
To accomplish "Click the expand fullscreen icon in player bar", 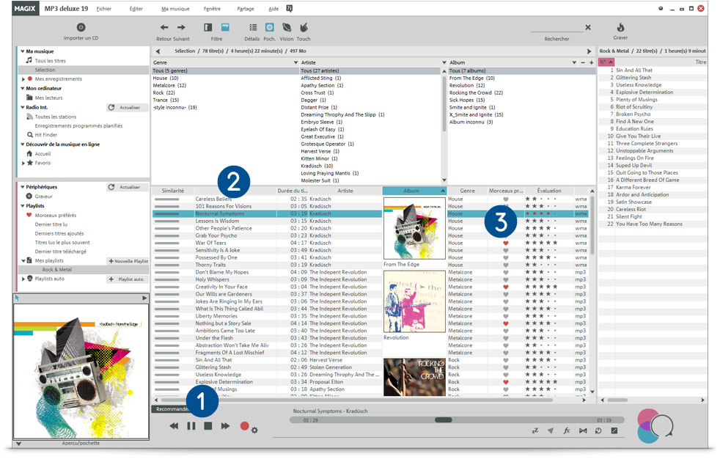I will coord(614,430).
